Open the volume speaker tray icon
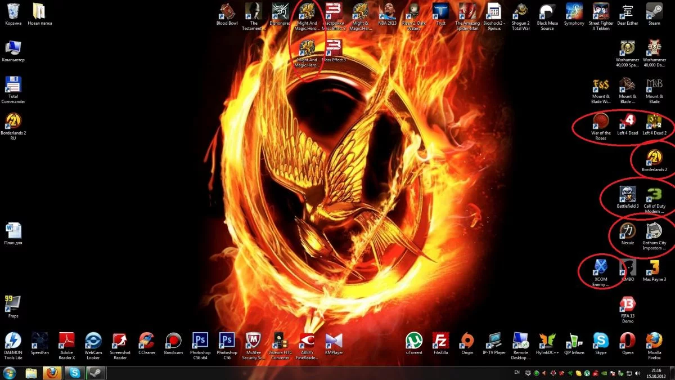675x380 pixels. (x=637, y=373)
